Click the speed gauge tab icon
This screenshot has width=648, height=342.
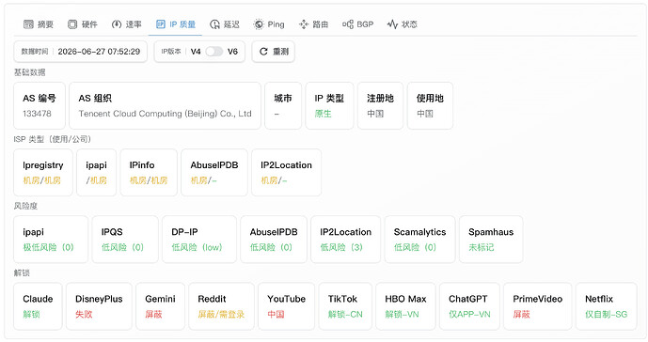[117, 24]
